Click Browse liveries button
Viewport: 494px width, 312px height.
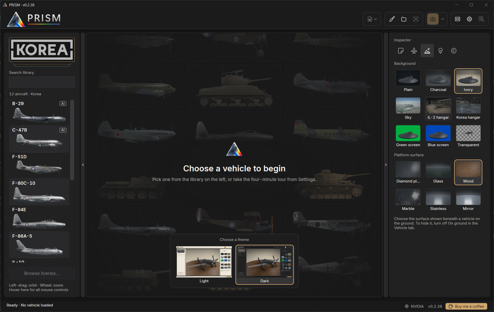point(42,273)
